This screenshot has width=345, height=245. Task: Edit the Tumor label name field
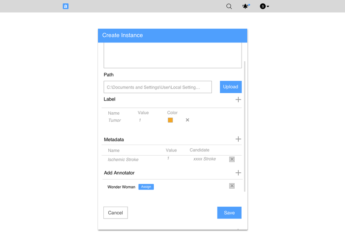point(115,120)
